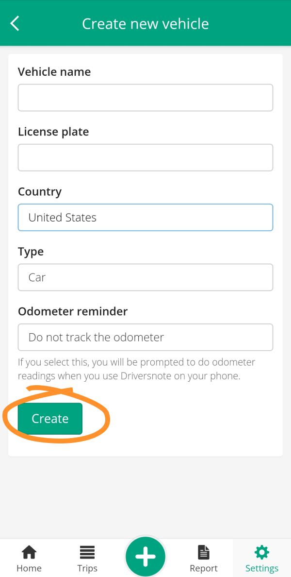
Task: Change Type from Car to another option
Action: click(x=145, y=277)
